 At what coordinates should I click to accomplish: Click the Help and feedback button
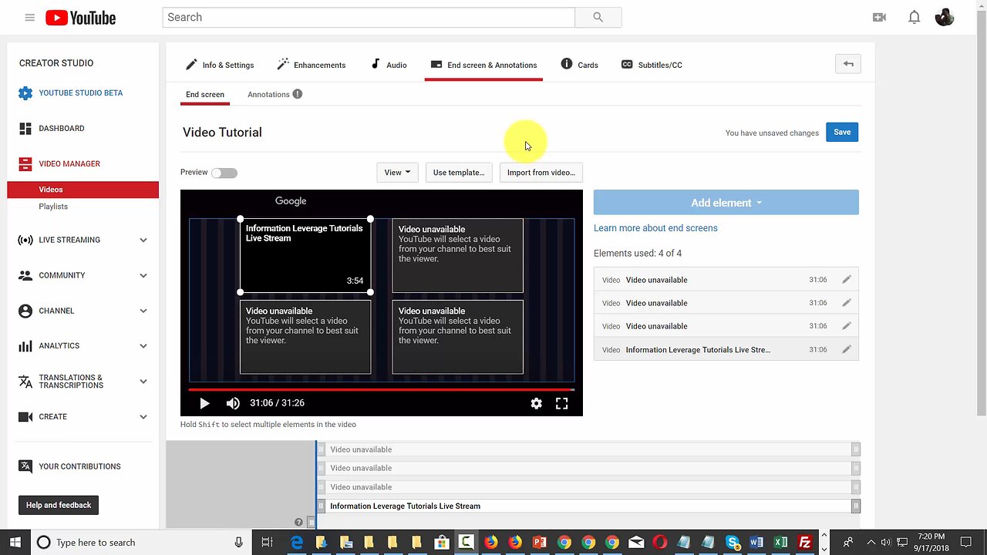point(59,505)
